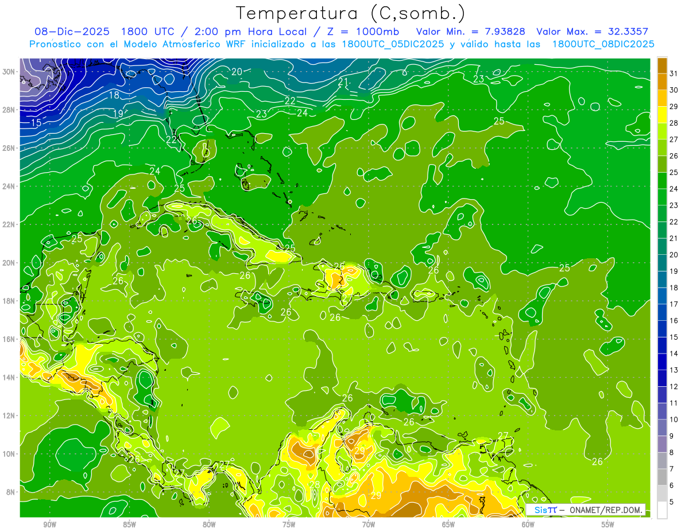
Task: Pick the gray swatch between legend 6 and 7
Action: tap(662, 477)
